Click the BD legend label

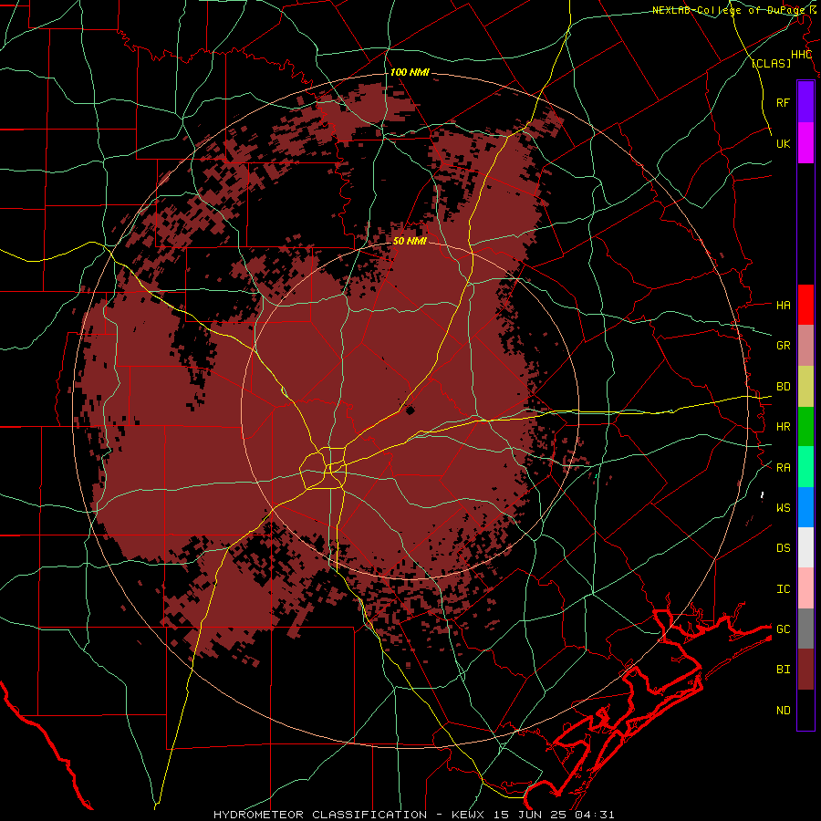click(783, 387)
